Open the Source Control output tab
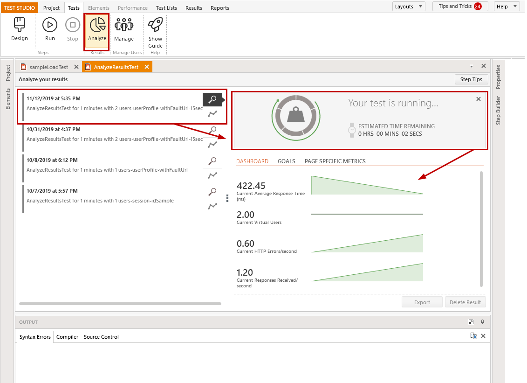Screen dimensions: 527x383 tap(101, 336)
